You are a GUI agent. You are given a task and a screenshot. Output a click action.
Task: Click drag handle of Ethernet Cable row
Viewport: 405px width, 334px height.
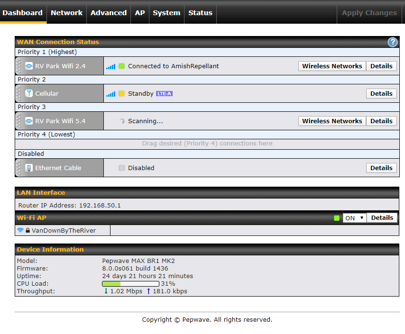tap(18, 168)
